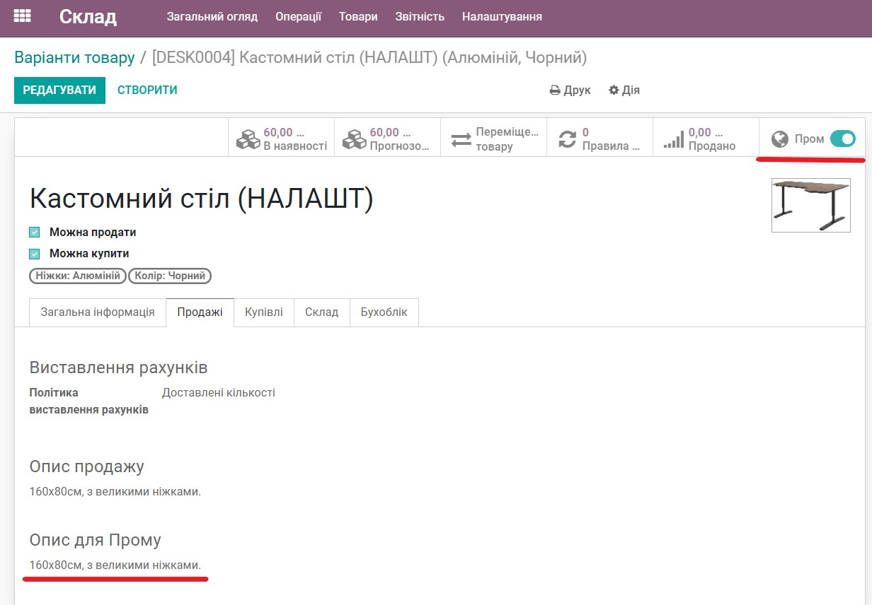Open the apps menu grid icon

(x=22, y=16)
